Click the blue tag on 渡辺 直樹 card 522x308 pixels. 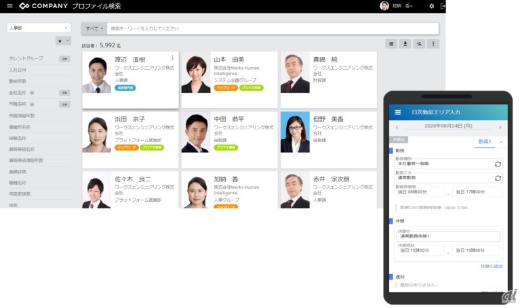[125, 88]
